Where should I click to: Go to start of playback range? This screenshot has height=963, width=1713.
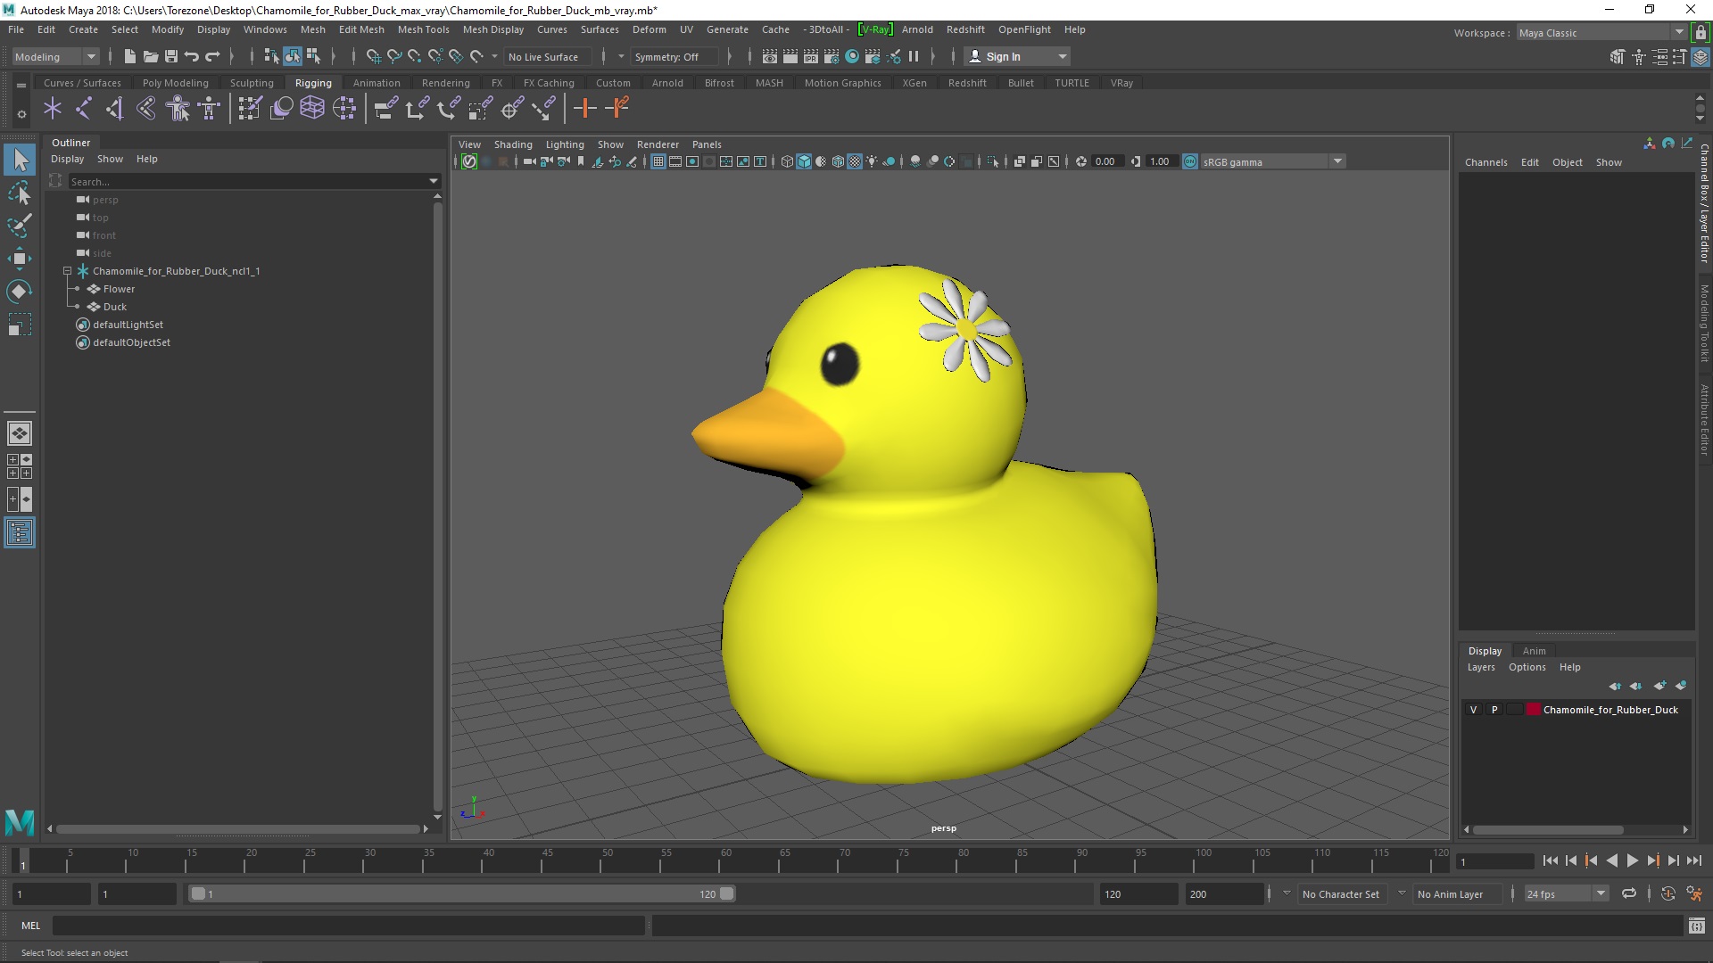pyautogui.click(x=1550, y=860)
